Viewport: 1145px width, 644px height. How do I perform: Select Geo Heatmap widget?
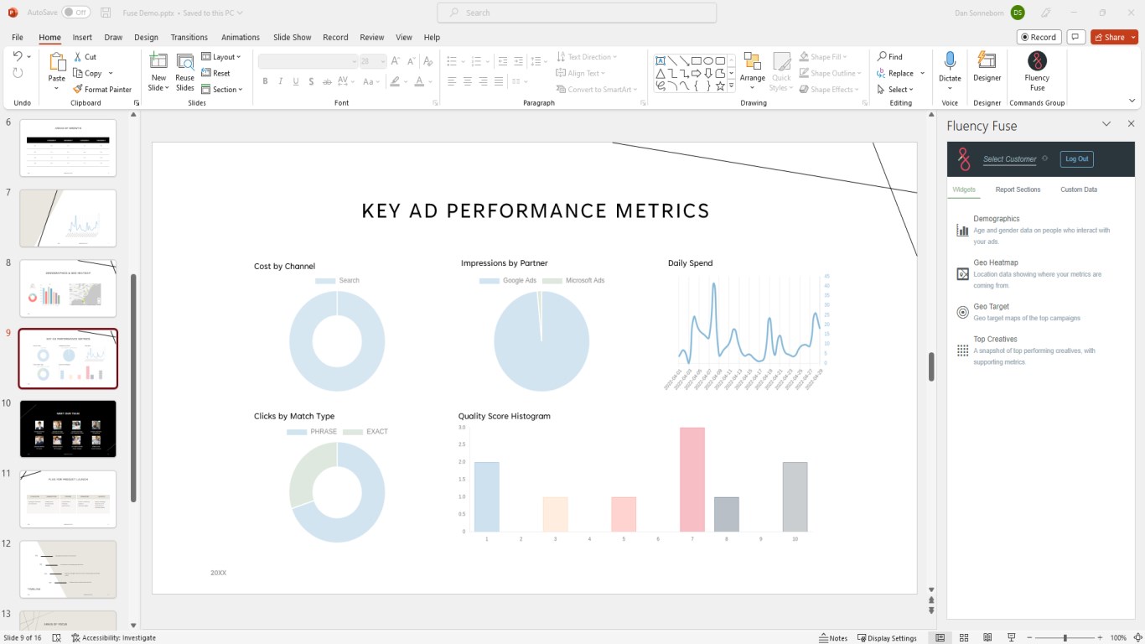[1035, 274]
